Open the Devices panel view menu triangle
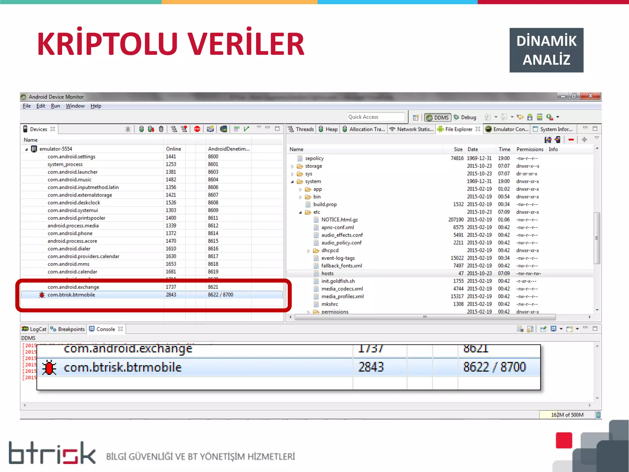 pos(259,128)
